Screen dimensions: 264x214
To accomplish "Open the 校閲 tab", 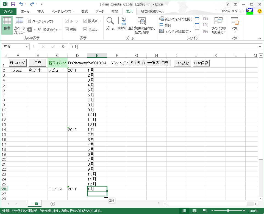I will coord(115,11).
